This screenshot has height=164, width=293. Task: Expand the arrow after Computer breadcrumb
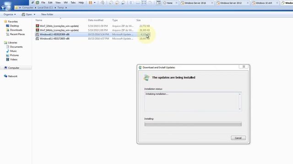35,8
